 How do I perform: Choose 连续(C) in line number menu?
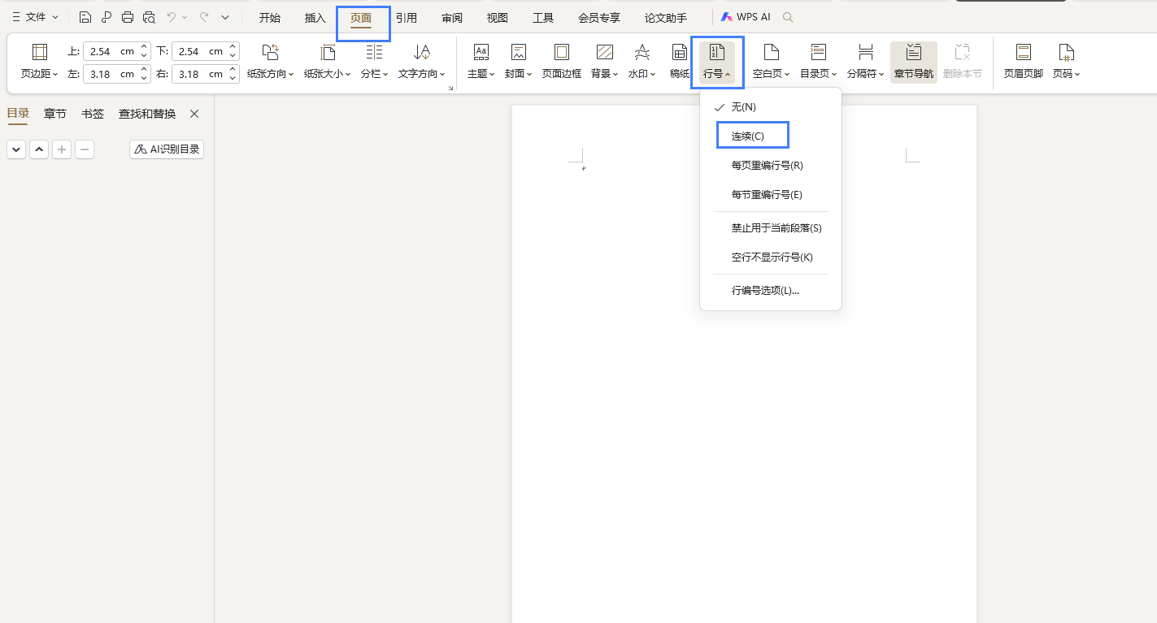pyautogui.click(x=770, y=136)
